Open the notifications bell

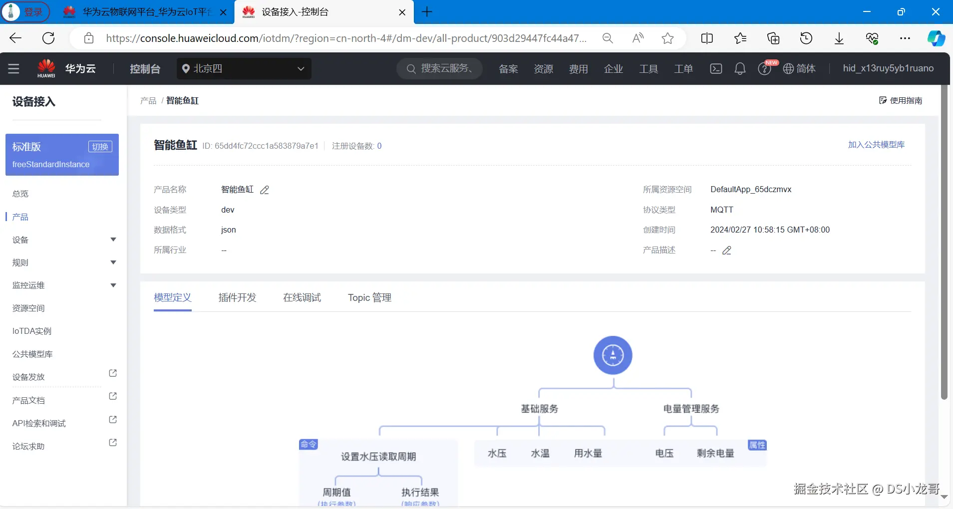(740, 69)
